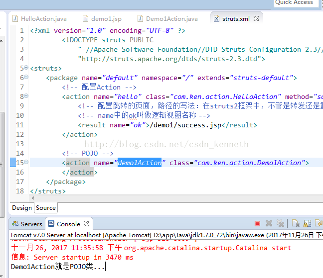Click the HelloAction.java file icon
The image size is (323, 278).
click(x=15, y=19)
